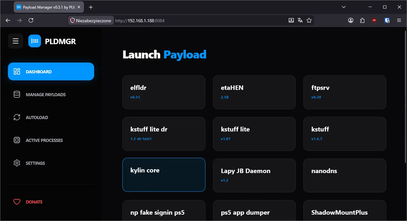This screenshot has width=407, height=221.
Task: Click the Dashboard grid icon
Action: [17, 71]
